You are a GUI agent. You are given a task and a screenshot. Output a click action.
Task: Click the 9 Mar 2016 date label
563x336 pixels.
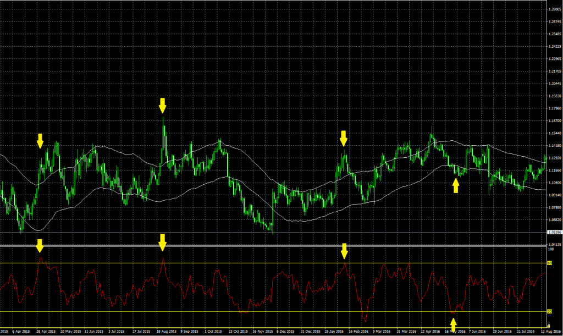(x=382, y=332)
